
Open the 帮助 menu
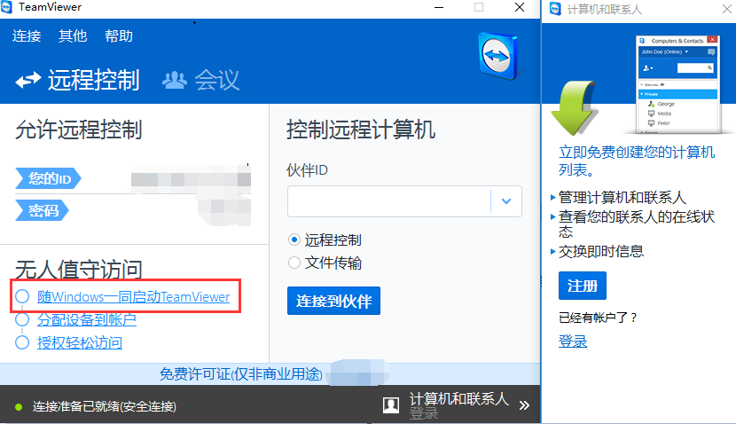click(x=119, y=35)
